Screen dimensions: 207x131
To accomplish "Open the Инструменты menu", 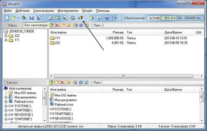I will (68, 11).
